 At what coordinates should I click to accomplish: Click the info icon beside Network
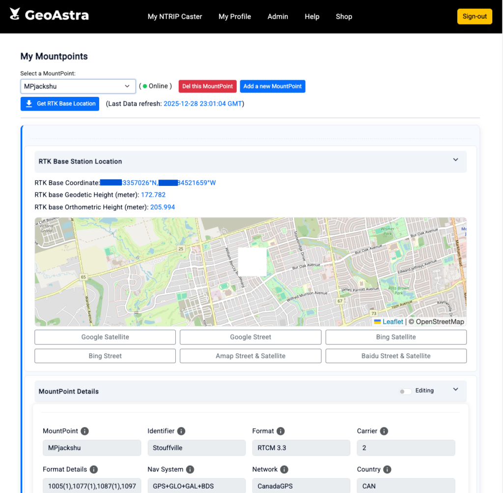284,469
